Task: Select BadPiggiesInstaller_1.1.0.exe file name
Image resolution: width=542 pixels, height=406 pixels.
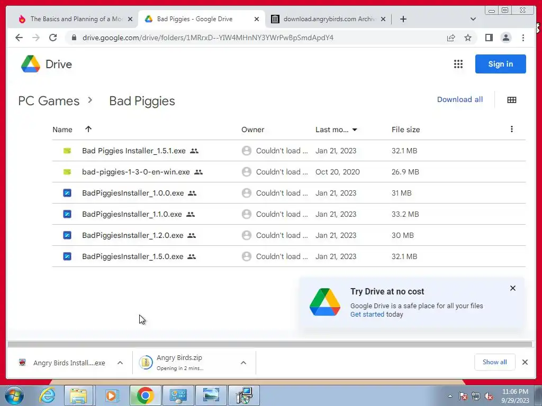Action: [x=132, y=214]
